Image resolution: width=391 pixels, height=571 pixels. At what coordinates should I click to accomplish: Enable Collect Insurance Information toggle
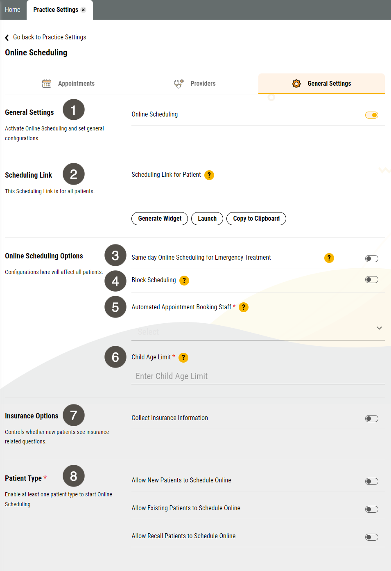pyautogui.click(x=372, y=419)
